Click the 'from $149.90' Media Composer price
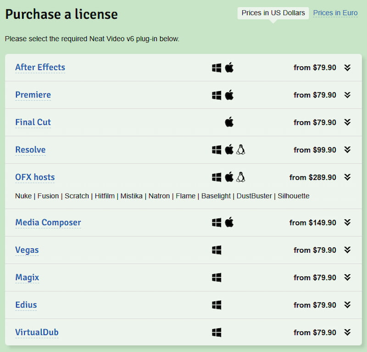The width and height of the screenshot is (367, 352). coord(313,223)
